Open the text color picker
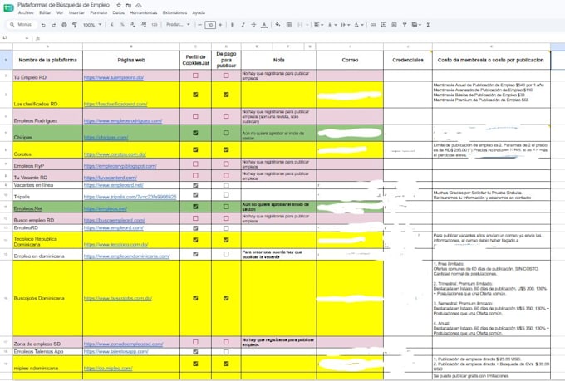565x381 pixels. click(x=264, y=25)
